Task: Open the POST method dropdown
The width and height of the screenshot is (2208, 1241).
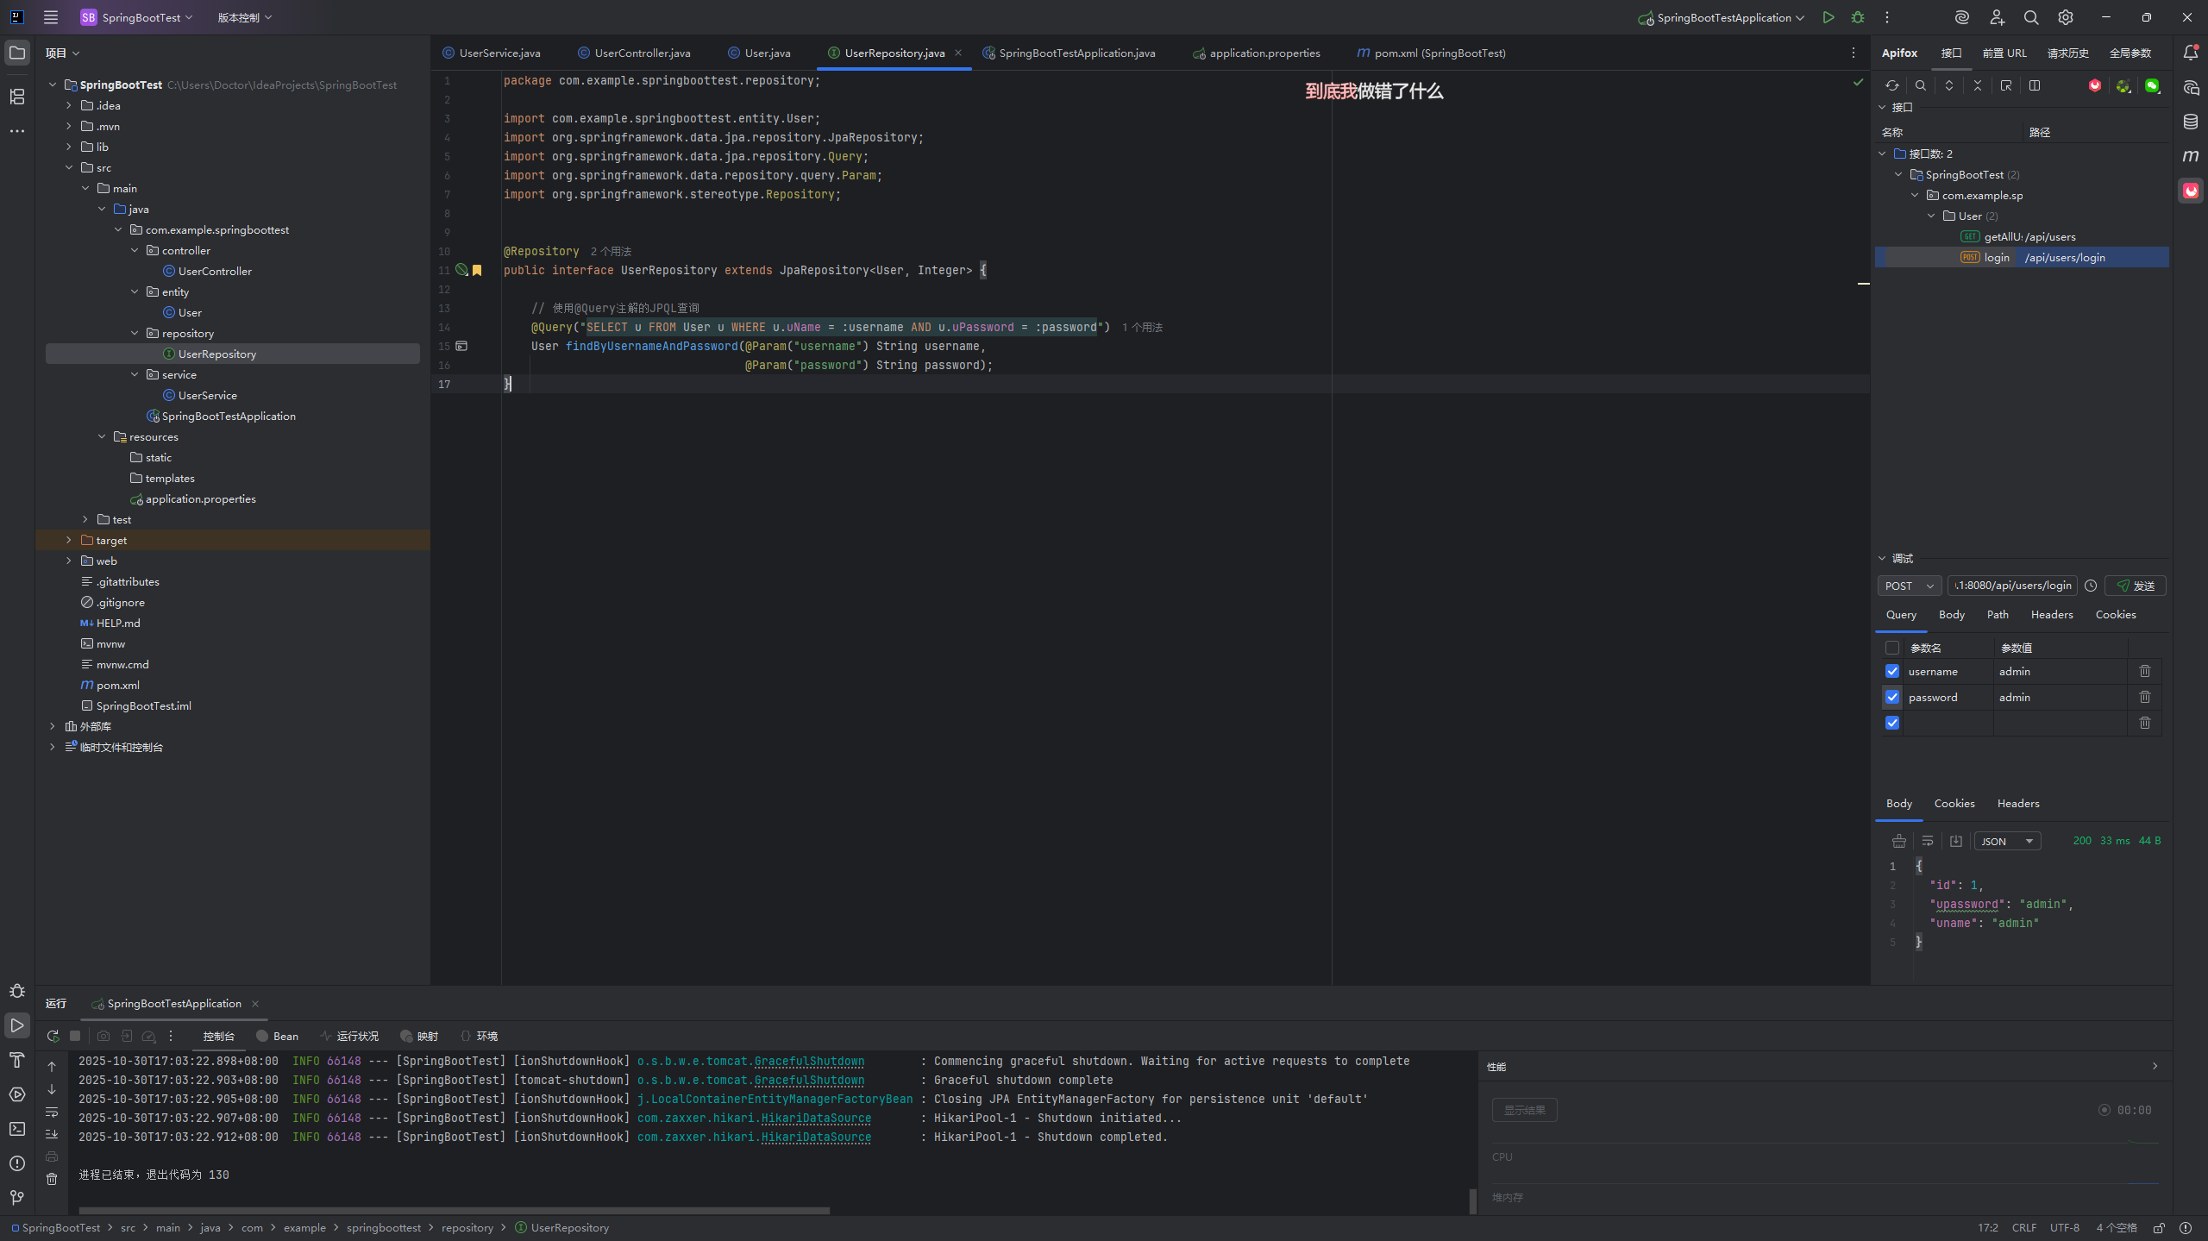Action: coord(1909,586)
